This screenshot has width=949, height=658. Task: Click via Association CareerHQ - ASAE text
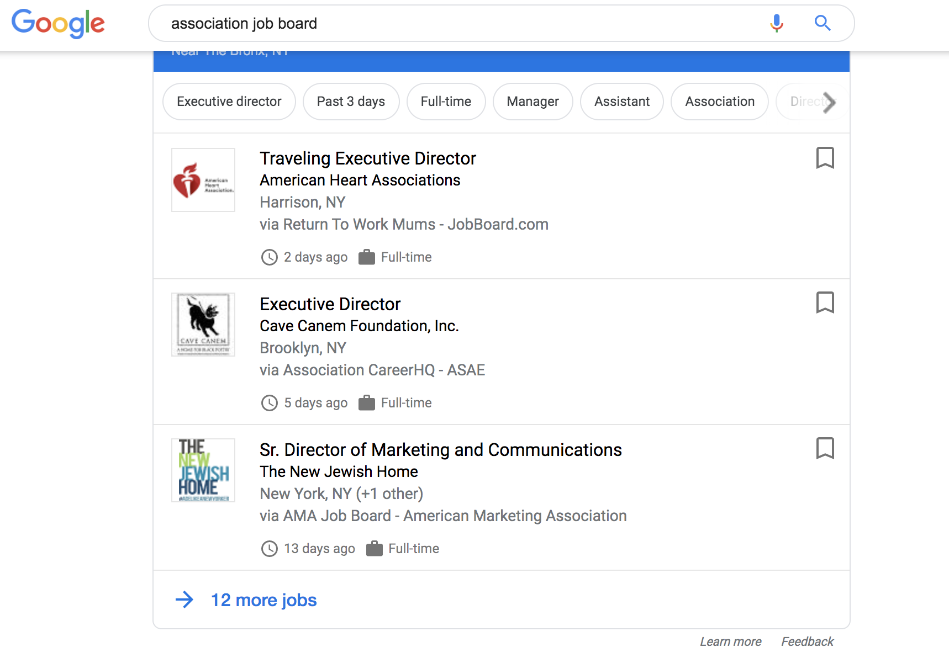tap(372, 370)
